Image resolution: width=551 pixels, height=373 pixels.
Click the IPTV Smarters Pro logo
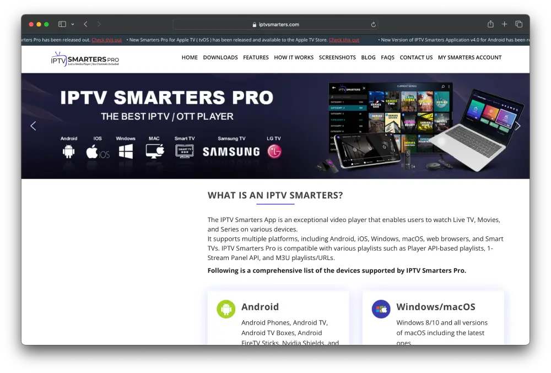(x=85, y=59)
